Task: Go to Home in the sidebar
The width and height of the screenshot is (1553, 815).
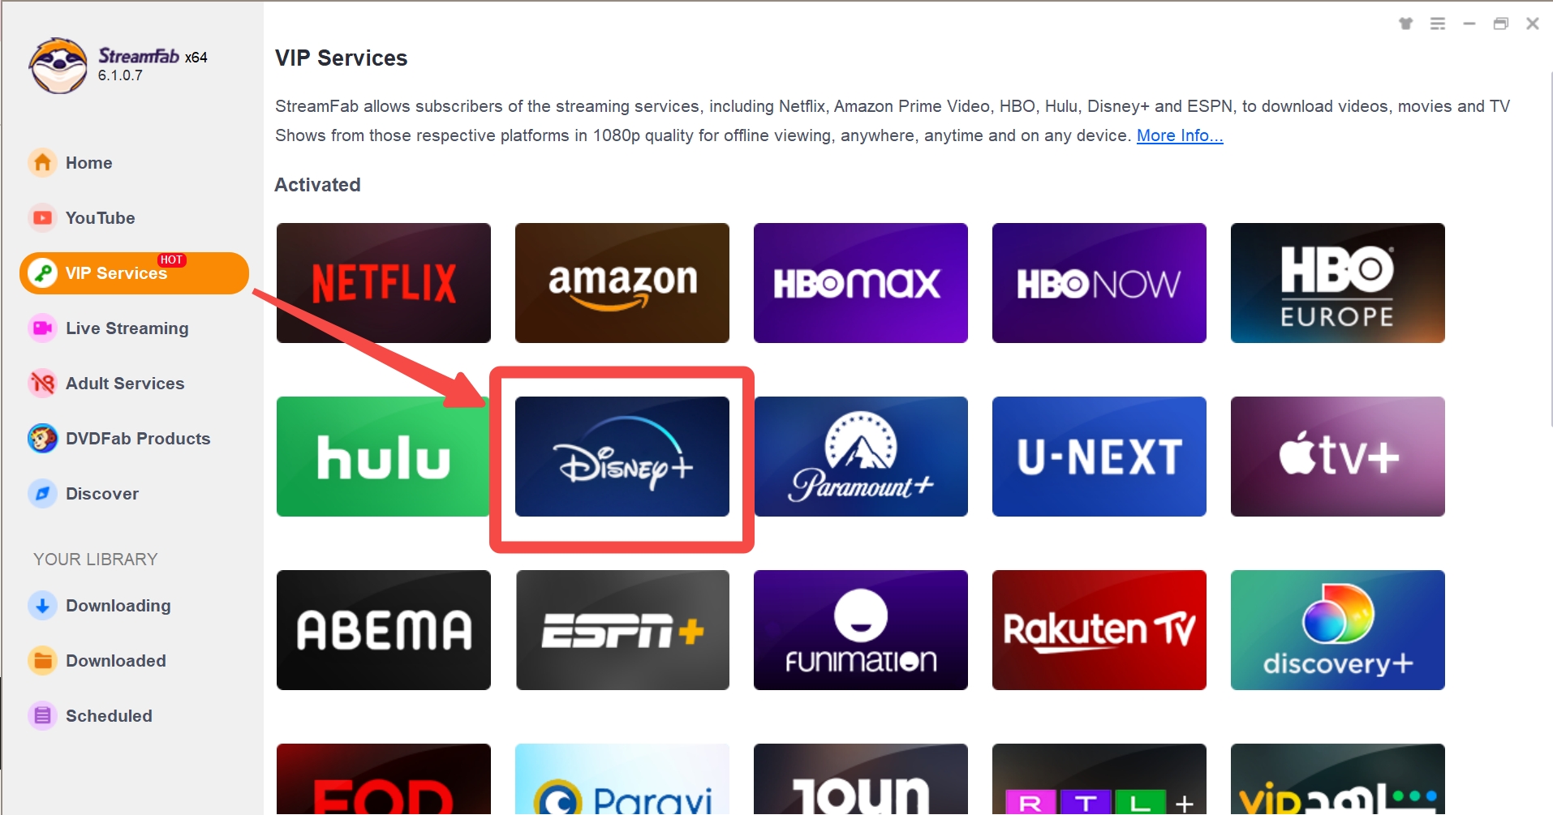Action: coord(88,163)
